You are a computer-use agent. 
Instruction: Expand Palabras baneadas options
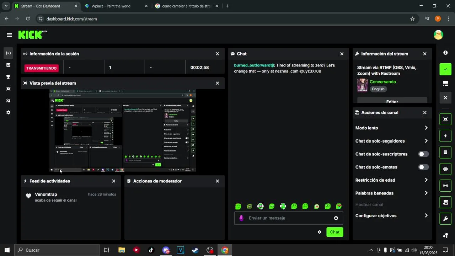pos(426,193)
